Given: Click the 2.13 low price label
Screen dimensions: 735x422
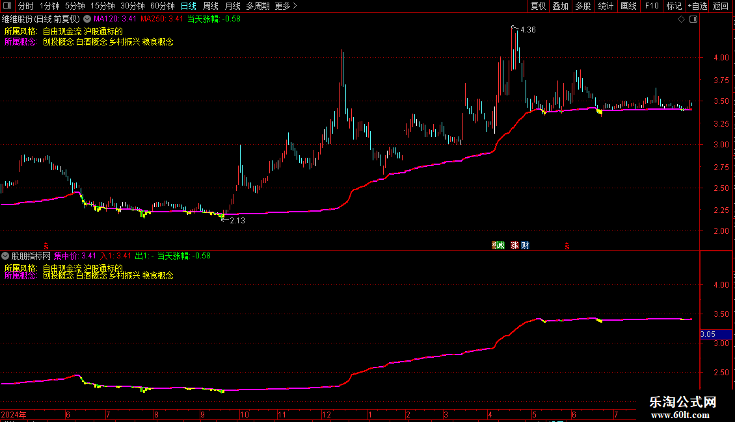Looking at the screenshot, I should [x=237, y=221].
